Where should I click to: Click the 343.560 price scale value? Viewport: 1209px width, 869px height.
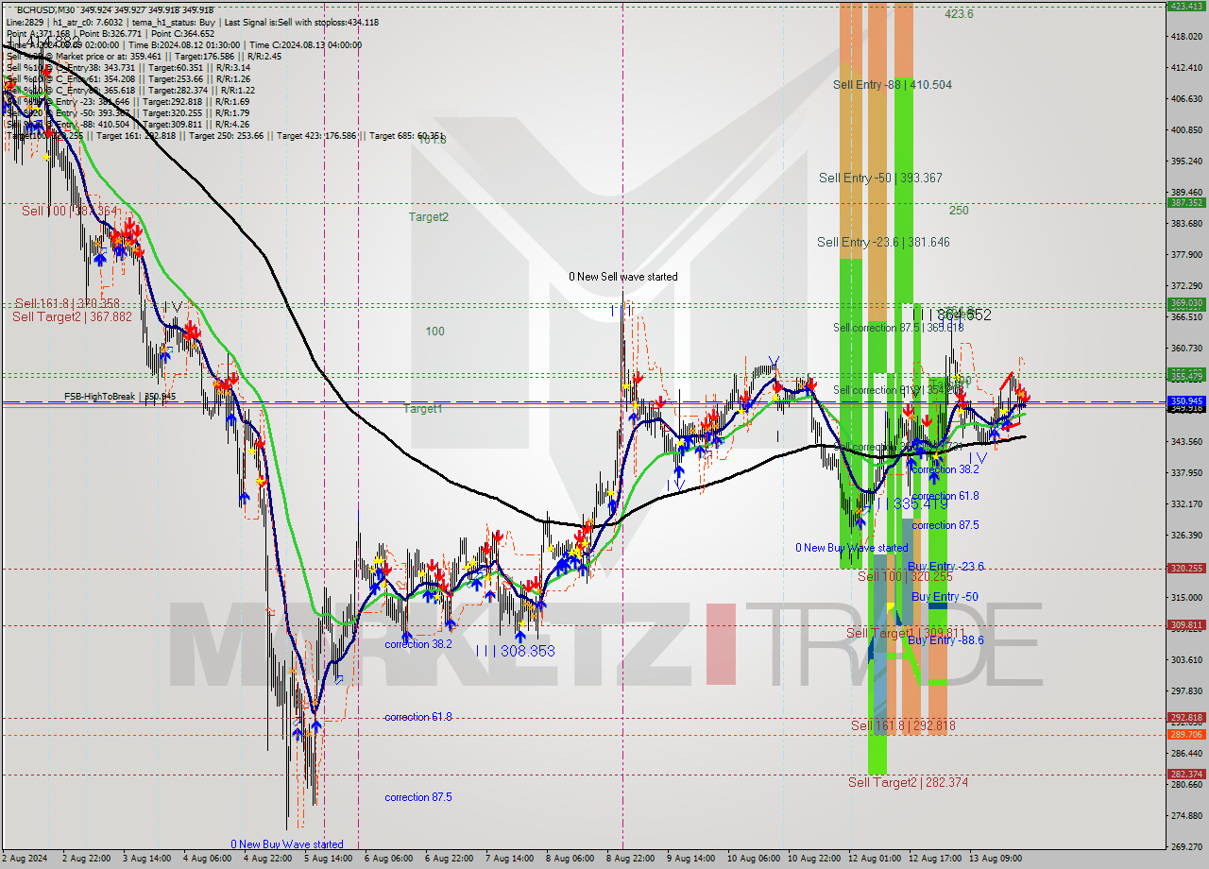tap(1186, 441)
